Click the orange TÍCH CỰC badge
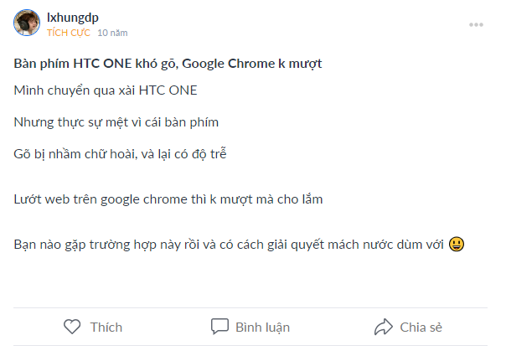 (x=69, y=33)
